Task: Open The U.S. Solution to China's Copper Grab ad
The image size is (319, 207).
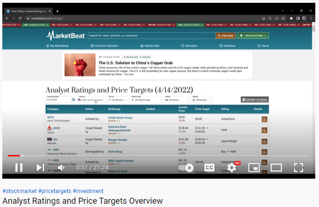Action: 136,63
